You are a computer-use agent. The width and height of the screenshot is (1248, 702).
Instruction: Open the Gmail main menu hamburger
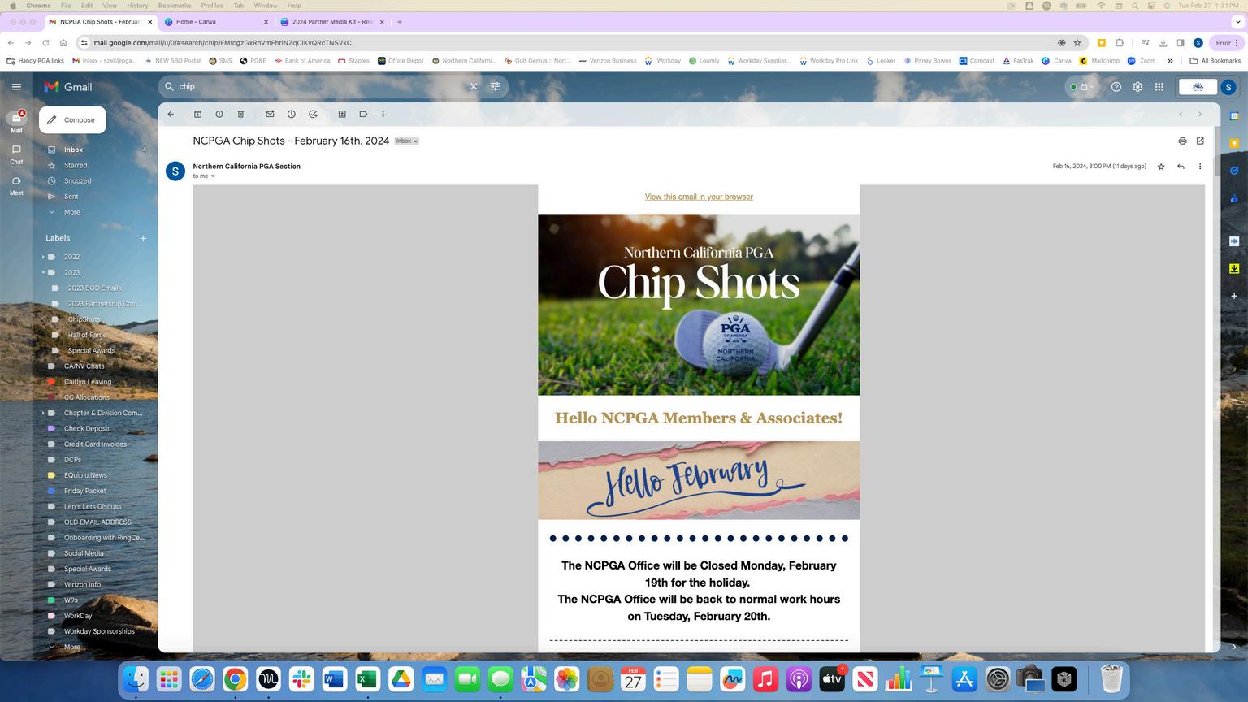pyautogui.click(x=16, y=87)
